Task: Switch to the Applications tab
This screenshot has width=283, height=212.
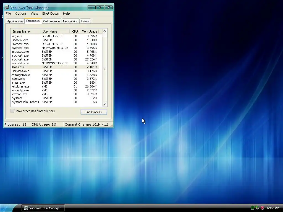Action: [15, 21]
